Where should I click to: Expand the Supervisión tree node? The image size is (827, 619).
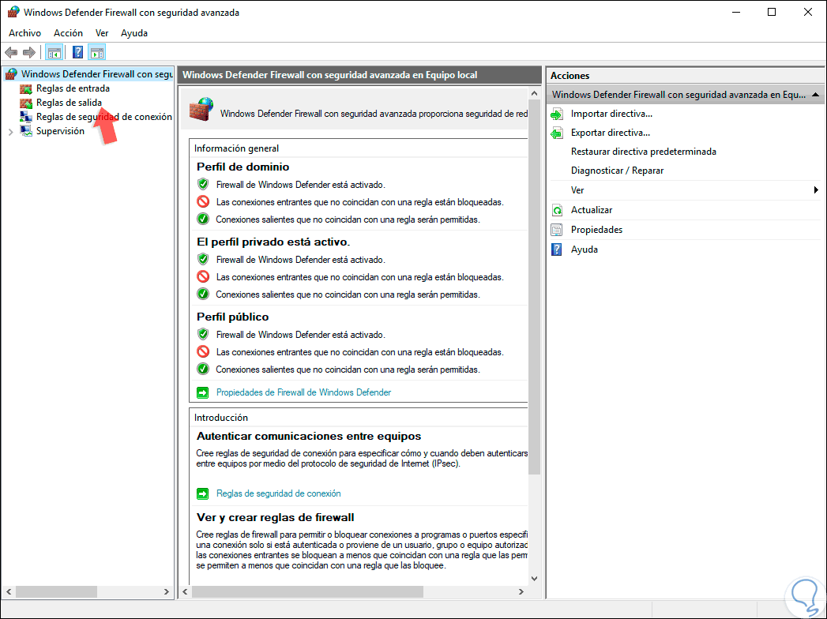pyautogui.click(x=10, y=132)
